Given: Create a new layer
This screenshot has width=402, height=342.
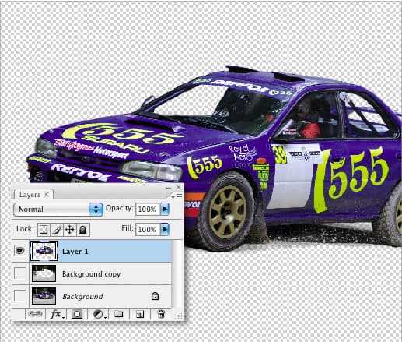Looking at the screenshot, I should (x=140, y=314).
